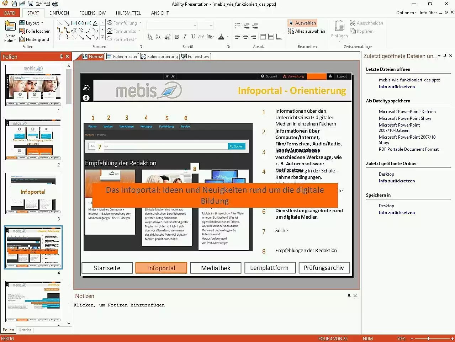This screenshot has width=455, height=342.
Task: Click the bulleted list icon in Absatz
Action: (x=237, y=26)
